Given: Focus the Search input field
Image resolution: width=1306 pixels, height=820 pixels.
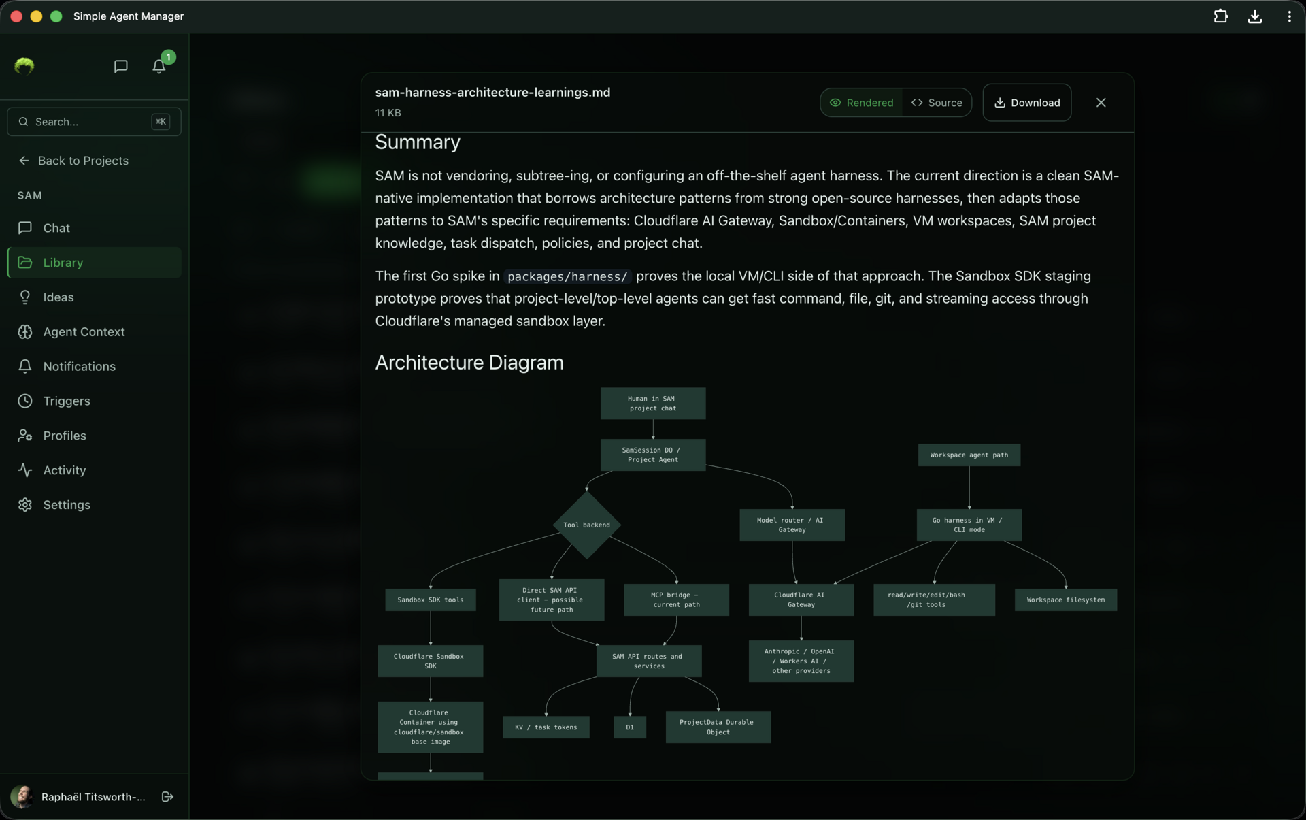Looking at the screenshot, I should tap(94, 122).
